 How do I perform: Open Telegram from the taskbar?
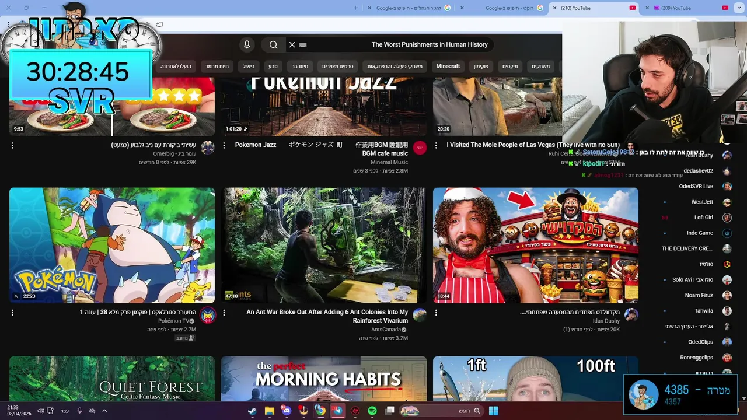click(338, 411)
